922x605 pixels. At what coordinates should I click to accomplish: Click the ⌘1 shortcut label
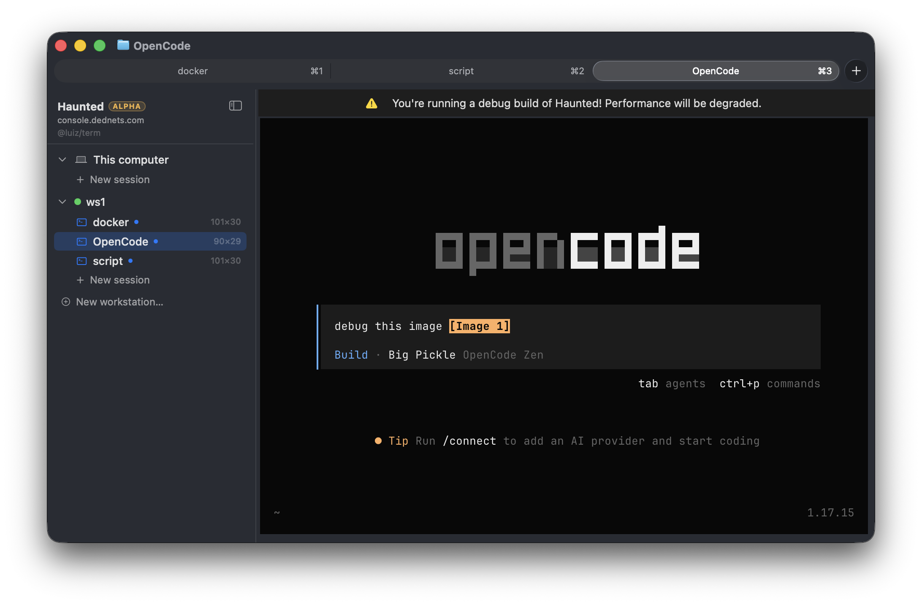317,71
